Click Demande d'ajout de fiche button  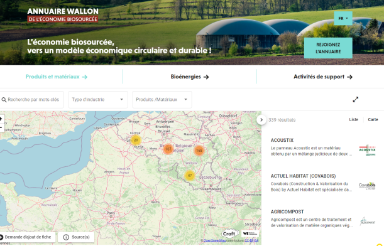coord(27,237)
